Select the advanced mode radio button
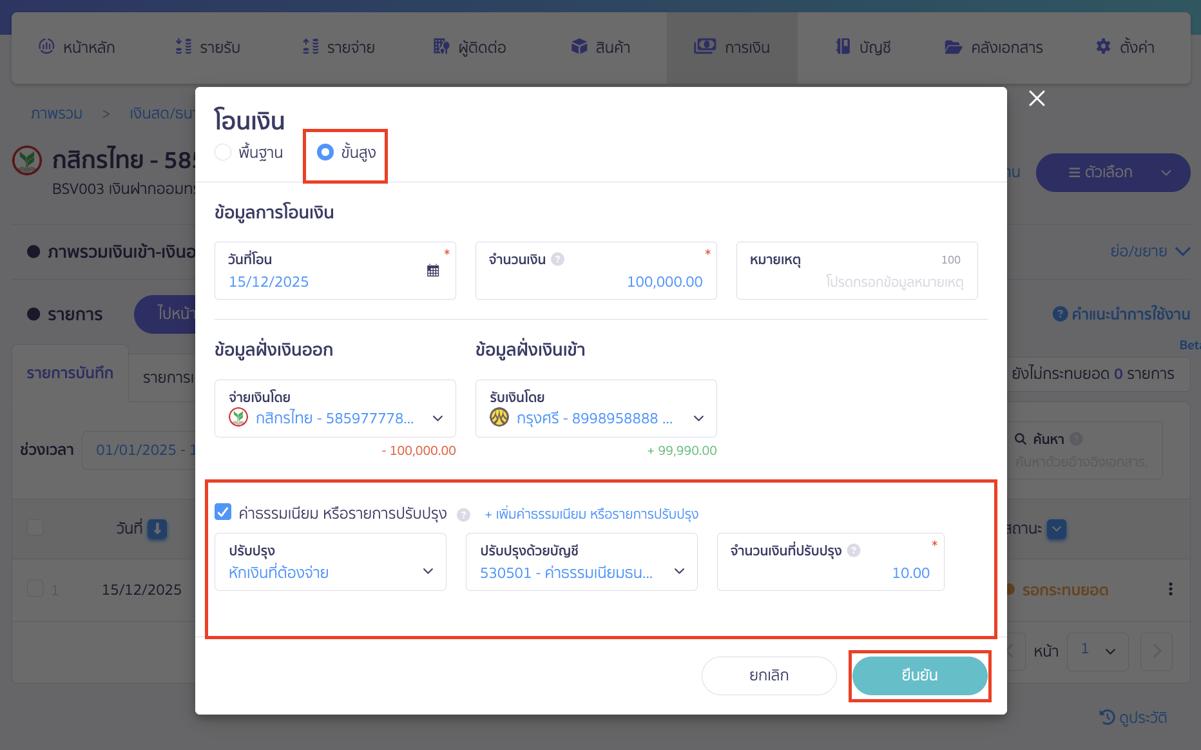This screenshot has width=1201, height=750. point(325,152)
